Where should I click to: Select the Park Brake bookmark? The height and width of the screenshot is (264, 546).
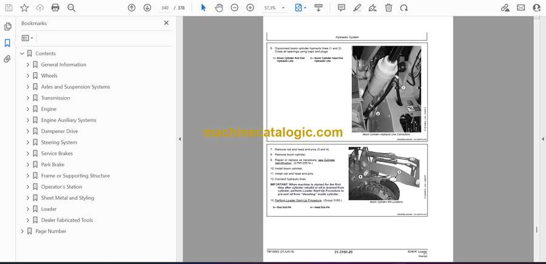[x=53, y=164]
